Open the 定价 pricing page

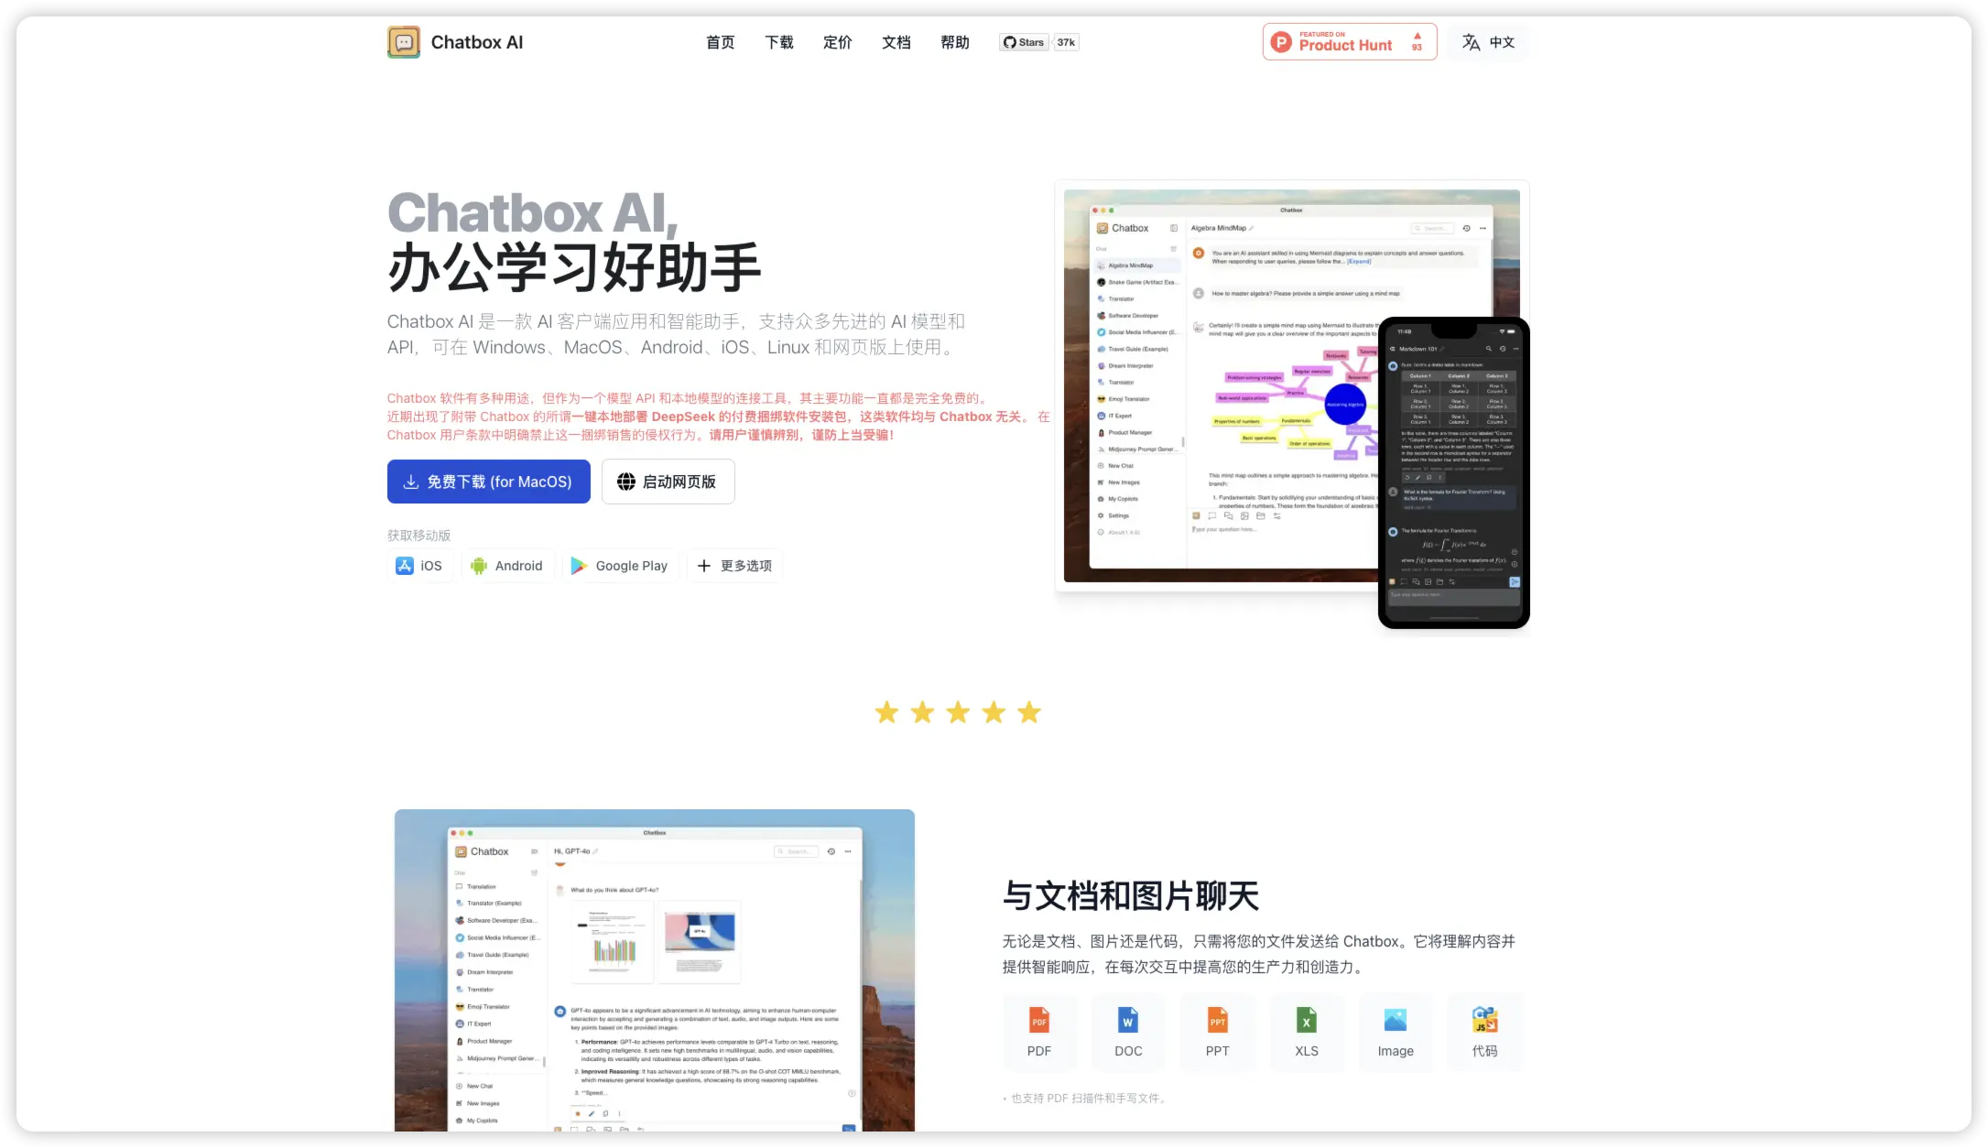tap(837, 41)
